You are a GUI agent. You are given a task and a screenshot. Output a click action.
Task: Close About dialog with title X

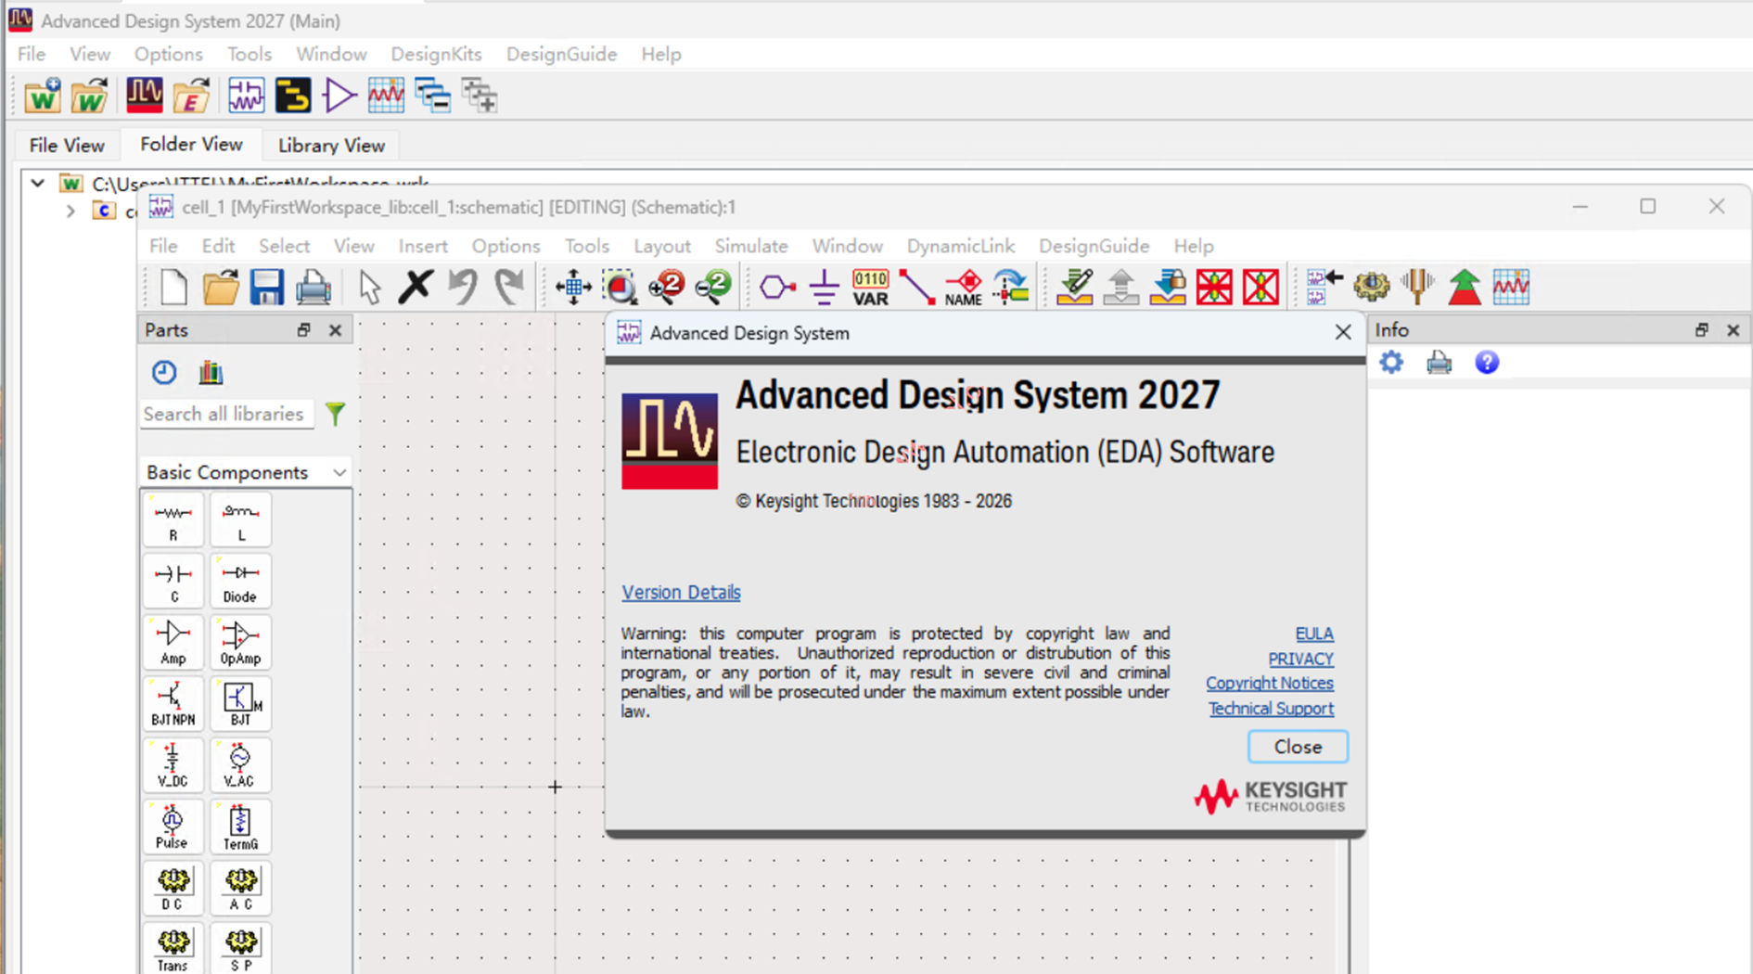coord(1342,332)
